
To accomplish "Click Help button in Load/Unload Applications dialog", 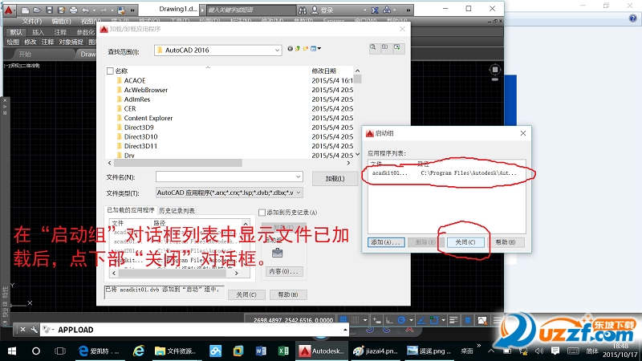I will [x=288, y=294].
